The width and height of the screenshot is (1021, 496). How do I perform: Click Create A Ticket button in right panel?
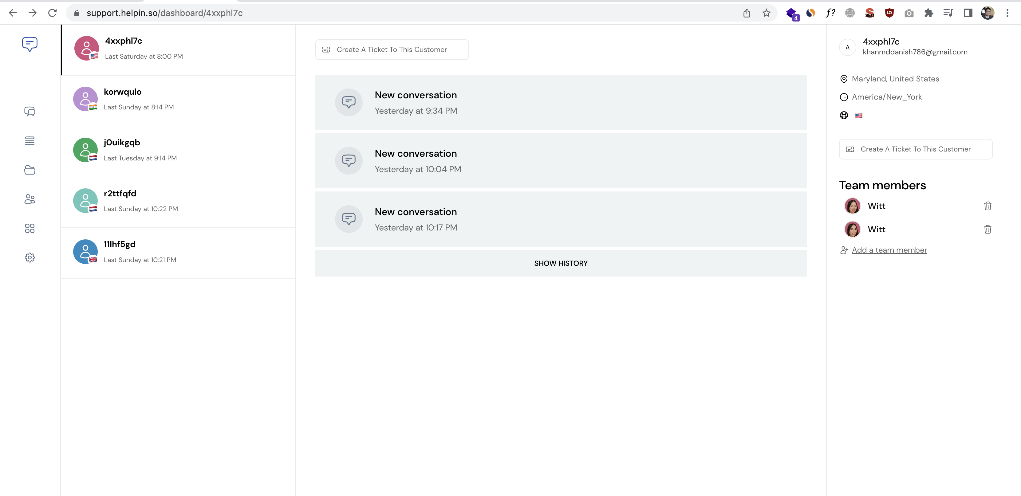click(915, 149)
